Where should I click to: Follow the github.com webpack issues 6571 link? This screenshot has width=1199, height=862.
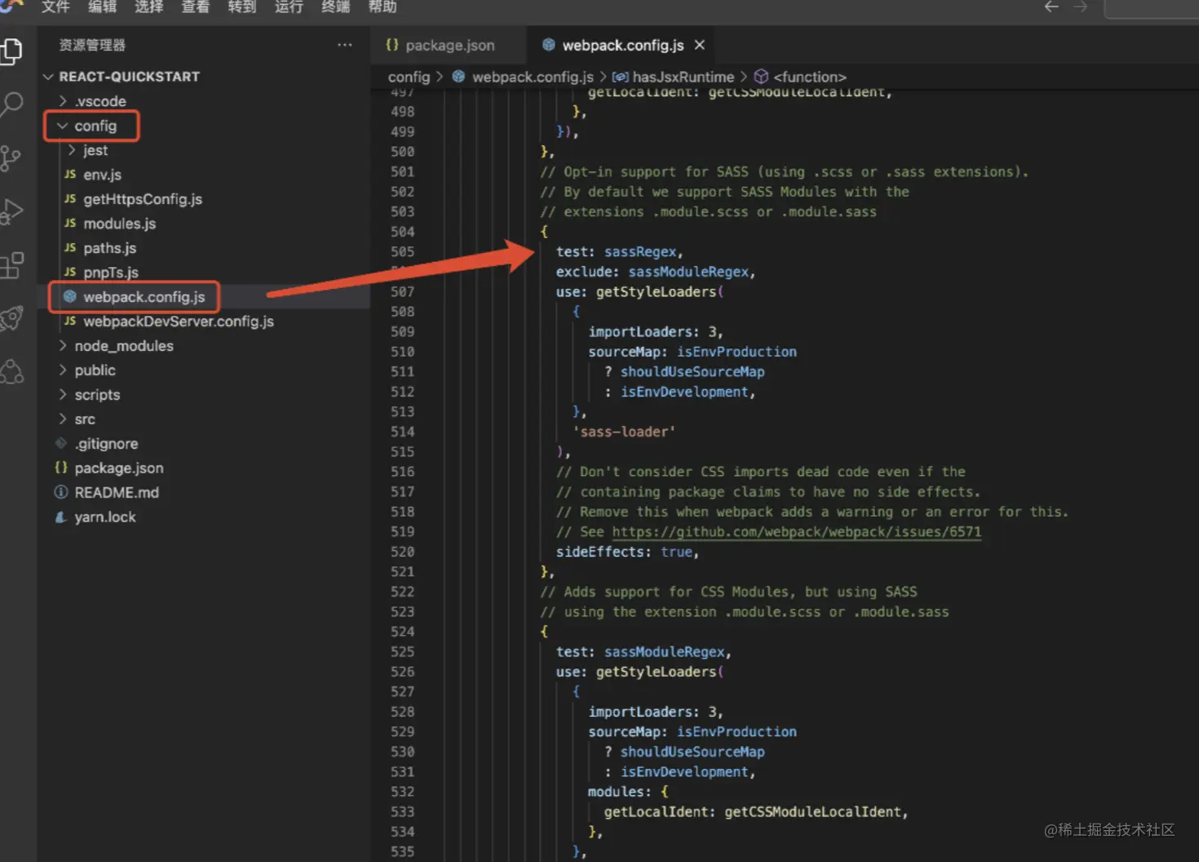pos(796,532)
